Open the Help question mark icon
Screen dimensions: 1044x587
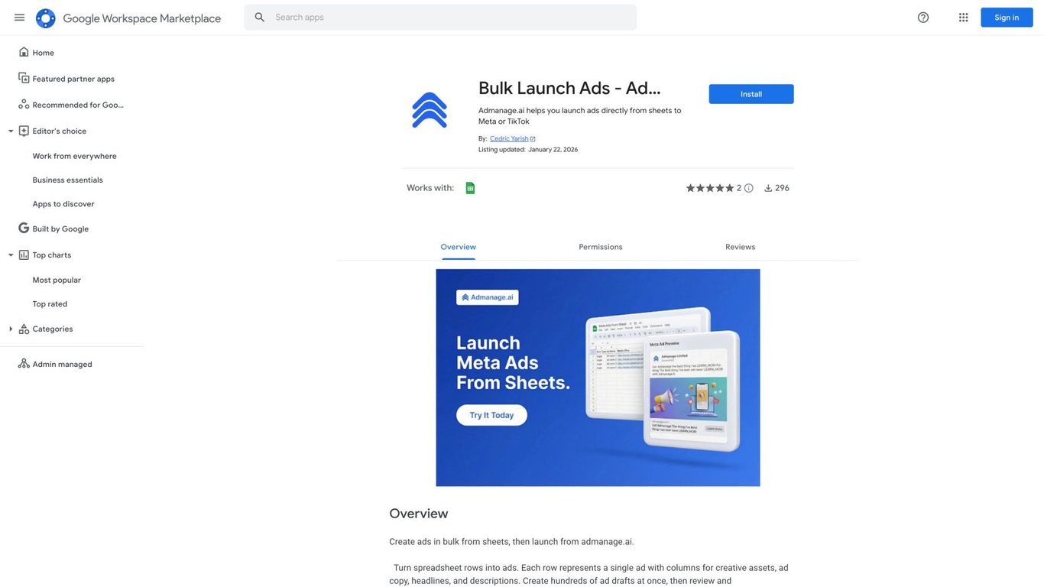pos(923,18)
